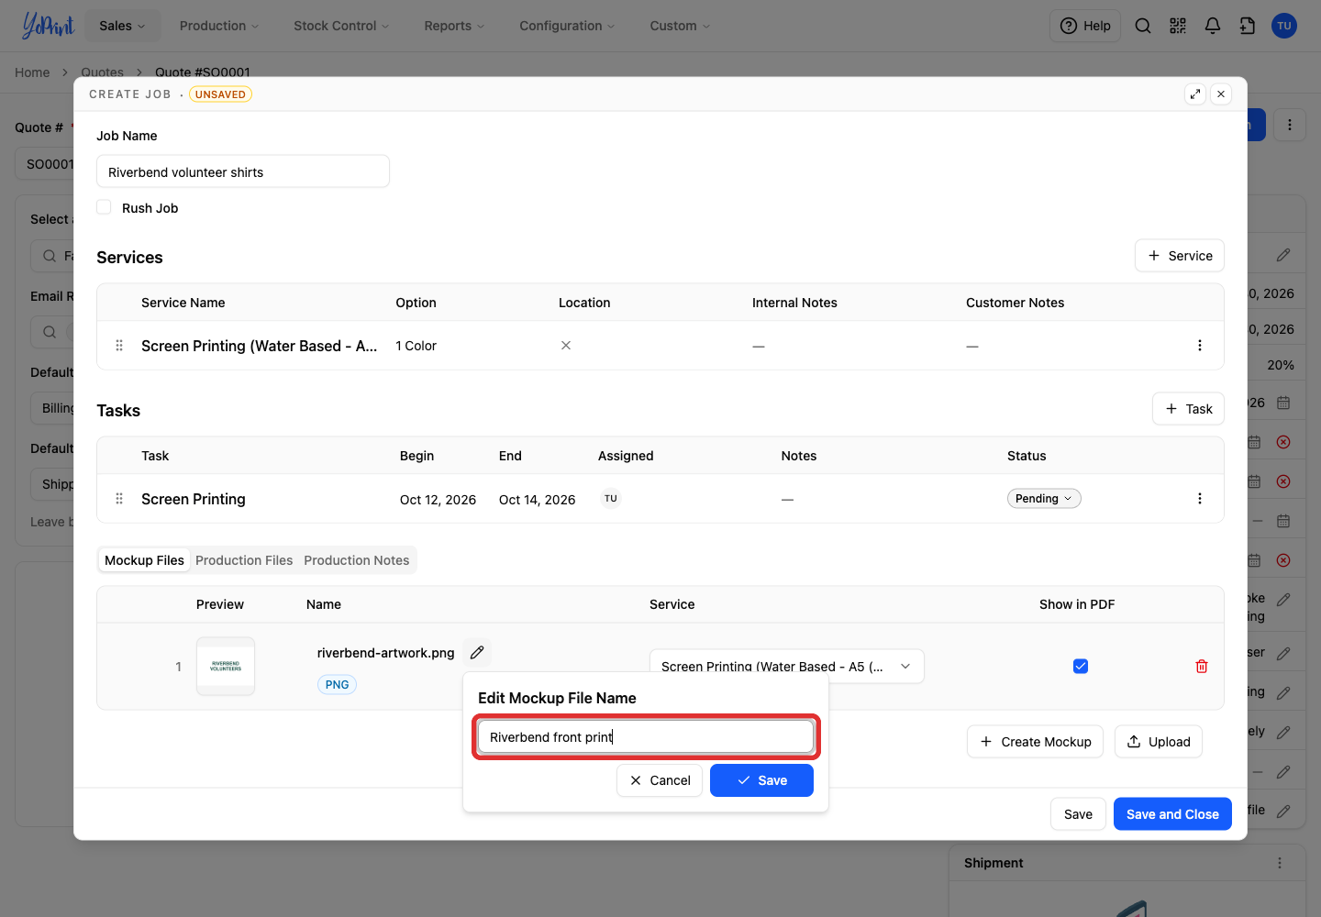Open the Screen Printing service row options menu
The image size is (1321, 917).
1200,346
